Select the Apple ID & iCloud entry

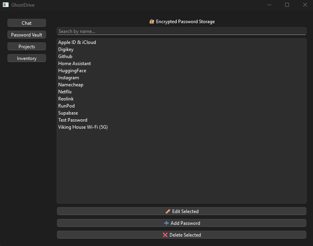click(x=181, y=42)
